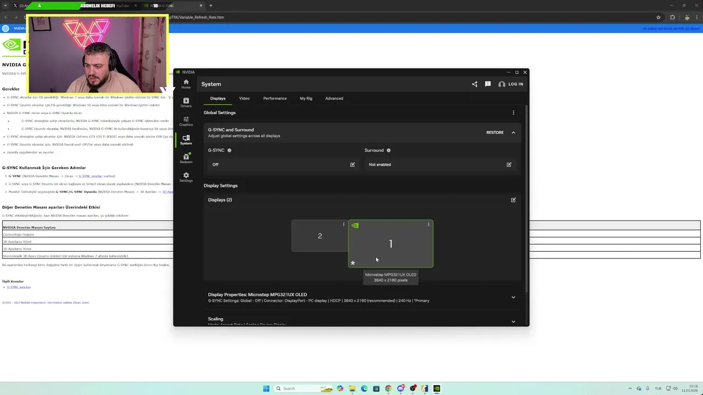Image resolution: width=703 pixels, height=395 pixels.
Task: Select the System sidebar icon
Action: [x=186, y=140]
